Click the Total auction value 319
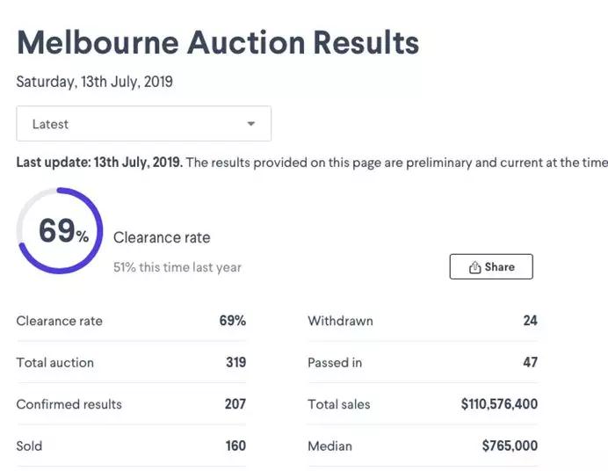 [x=235, y=362]
